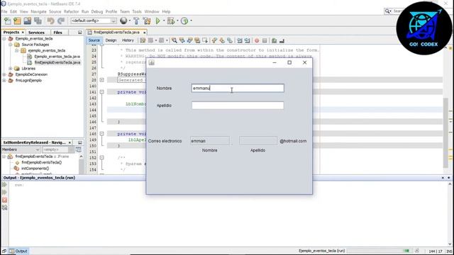Minimize the Navigator panel
This screenshot has width=454, height=255.
coord(80,142)
